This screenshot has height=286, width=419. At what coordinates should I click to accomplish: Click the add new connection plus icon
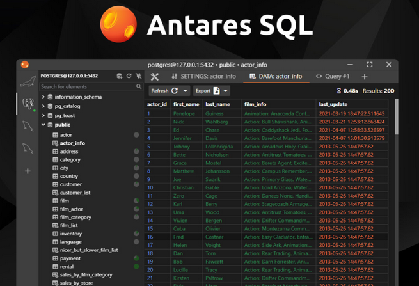27,171
